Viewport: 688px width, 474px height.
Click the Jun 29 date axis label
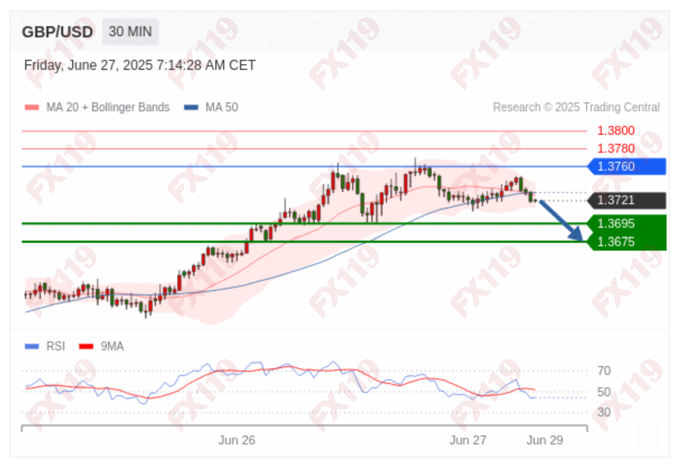[544, 440]
